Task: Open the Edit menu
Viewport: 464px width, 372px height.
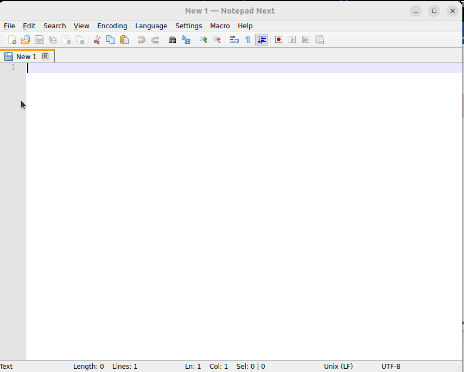Action: (29, 26)
